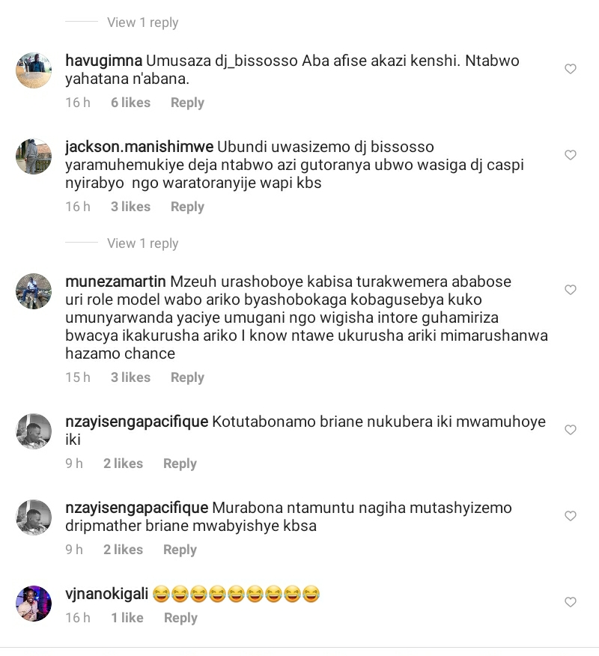This screenshot has height=656, width=599.
Task: Like munezamartin's comment via heart
Action: (x=570, y=290)
